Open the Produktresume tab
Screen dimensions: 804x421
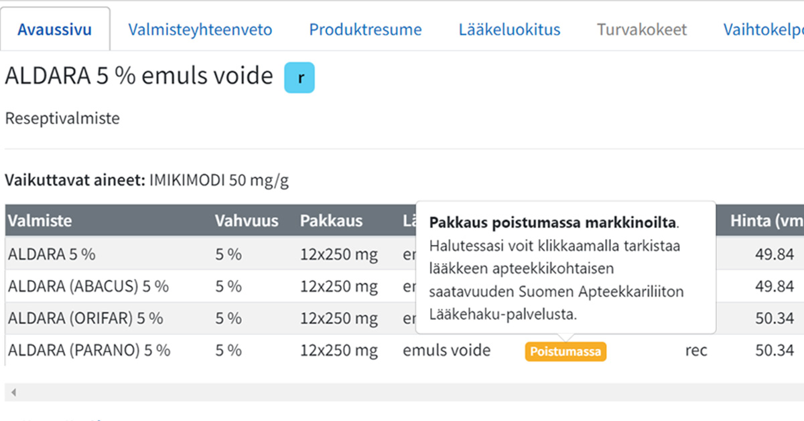[x=365, y=29]
